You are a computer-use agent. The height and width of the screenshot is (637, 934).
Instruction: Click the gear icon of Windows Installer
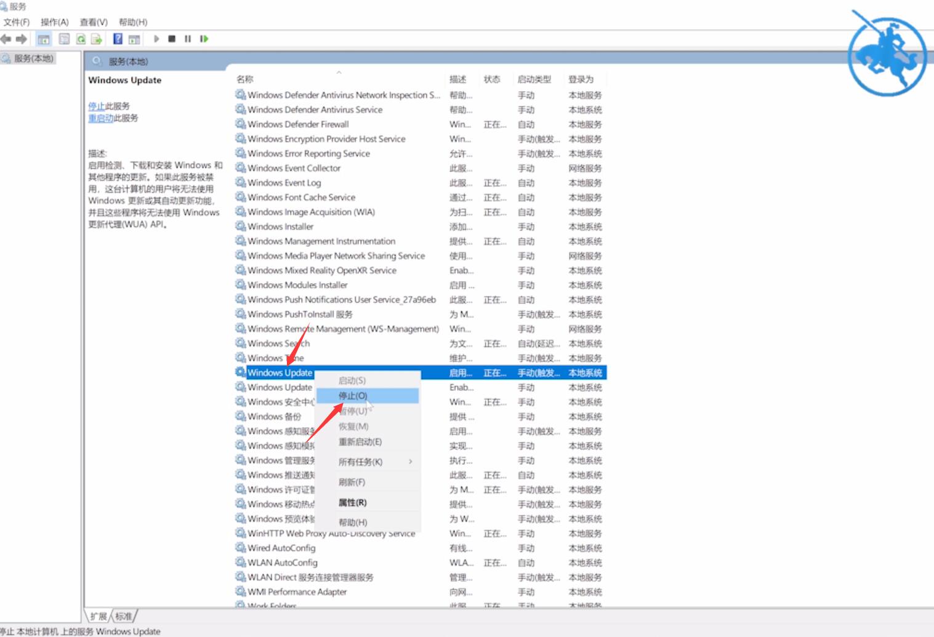coord(241,226)
